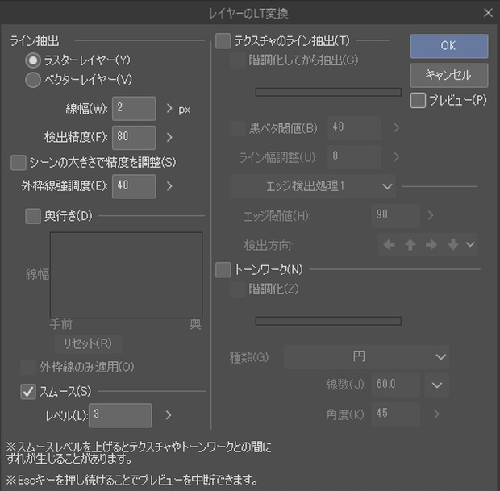Image resolution: width=500 pixels, height=491 pixels.
Task: Select the ベクターレイヤー(V) radio button
Action: click(33, 80)
